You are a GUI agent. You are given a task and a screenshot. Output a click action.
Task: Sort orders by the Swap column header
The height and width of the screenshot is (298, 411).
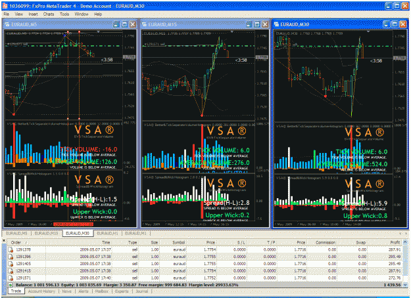[352, 242]
